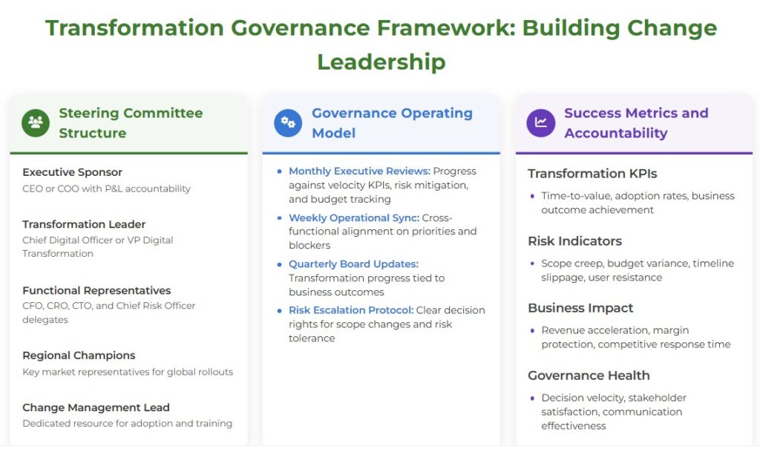Click the blue gears icon for Governance Model
This screenshot has height=452, width=760.
click(288, 123)
